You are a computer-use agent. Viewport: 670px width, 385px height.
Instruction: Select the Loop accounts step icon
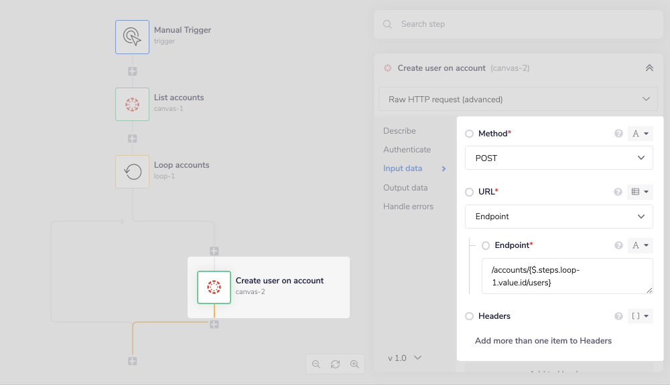132,171
